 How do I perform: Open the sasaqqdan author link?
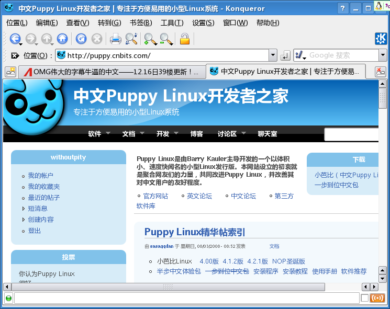[162, 246]
